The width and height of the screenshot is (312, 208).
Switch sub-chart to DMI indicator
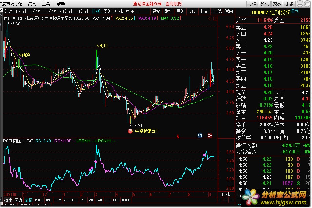pyautogui.click(x=49, y=200)
